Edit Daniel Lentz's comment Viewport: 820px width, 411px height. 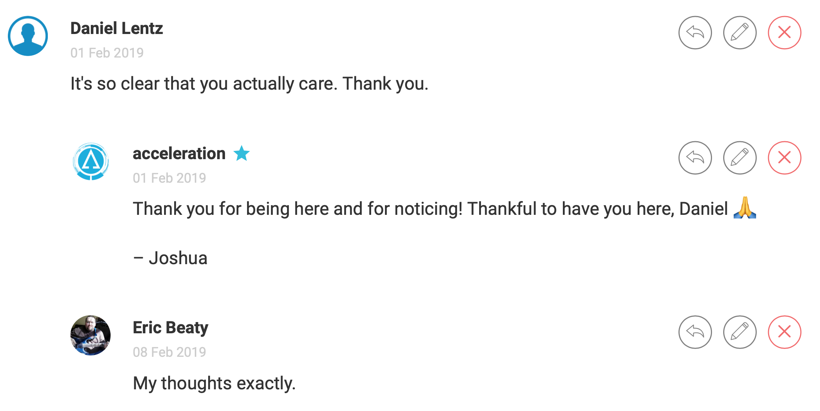[740, 33]
